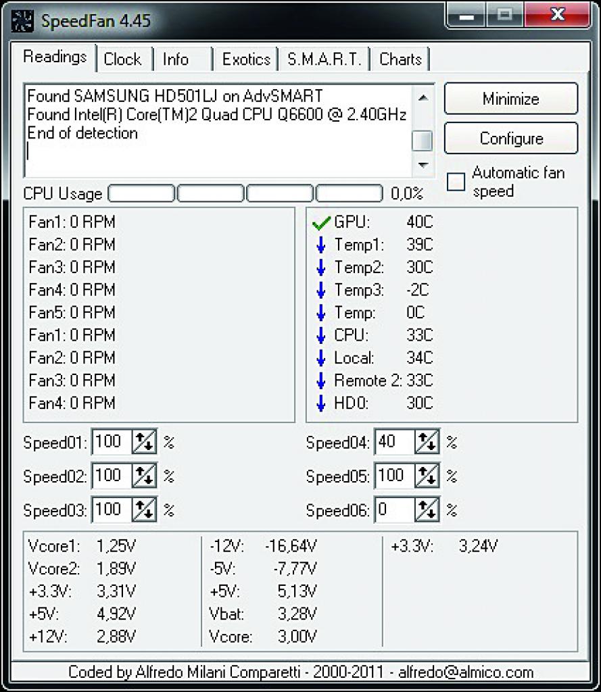Viewport: 601px width, 692px height.
Task: Click the blue down arrow beside Local
Action: (321, 358)
